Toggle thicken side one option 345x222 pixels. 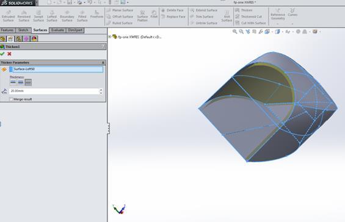(x=13, y=82)
